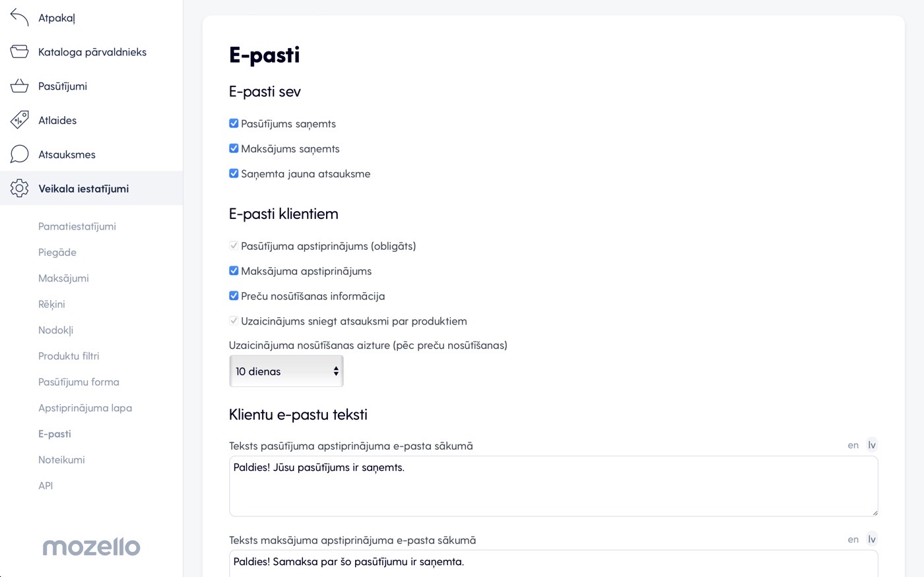Screen dimensions: 924x577
Task: Open the API settings link
Action: (x=46, y=485)
